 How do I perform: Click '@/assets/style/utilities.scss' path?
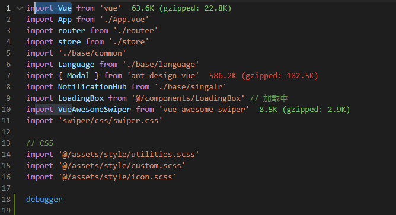coord(129,155)
